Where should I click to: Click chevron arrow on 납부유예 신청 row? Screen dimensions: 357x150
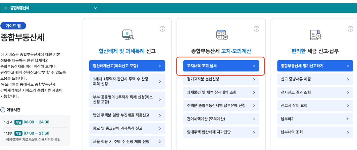pyautogui.click(x=254, y=106)
